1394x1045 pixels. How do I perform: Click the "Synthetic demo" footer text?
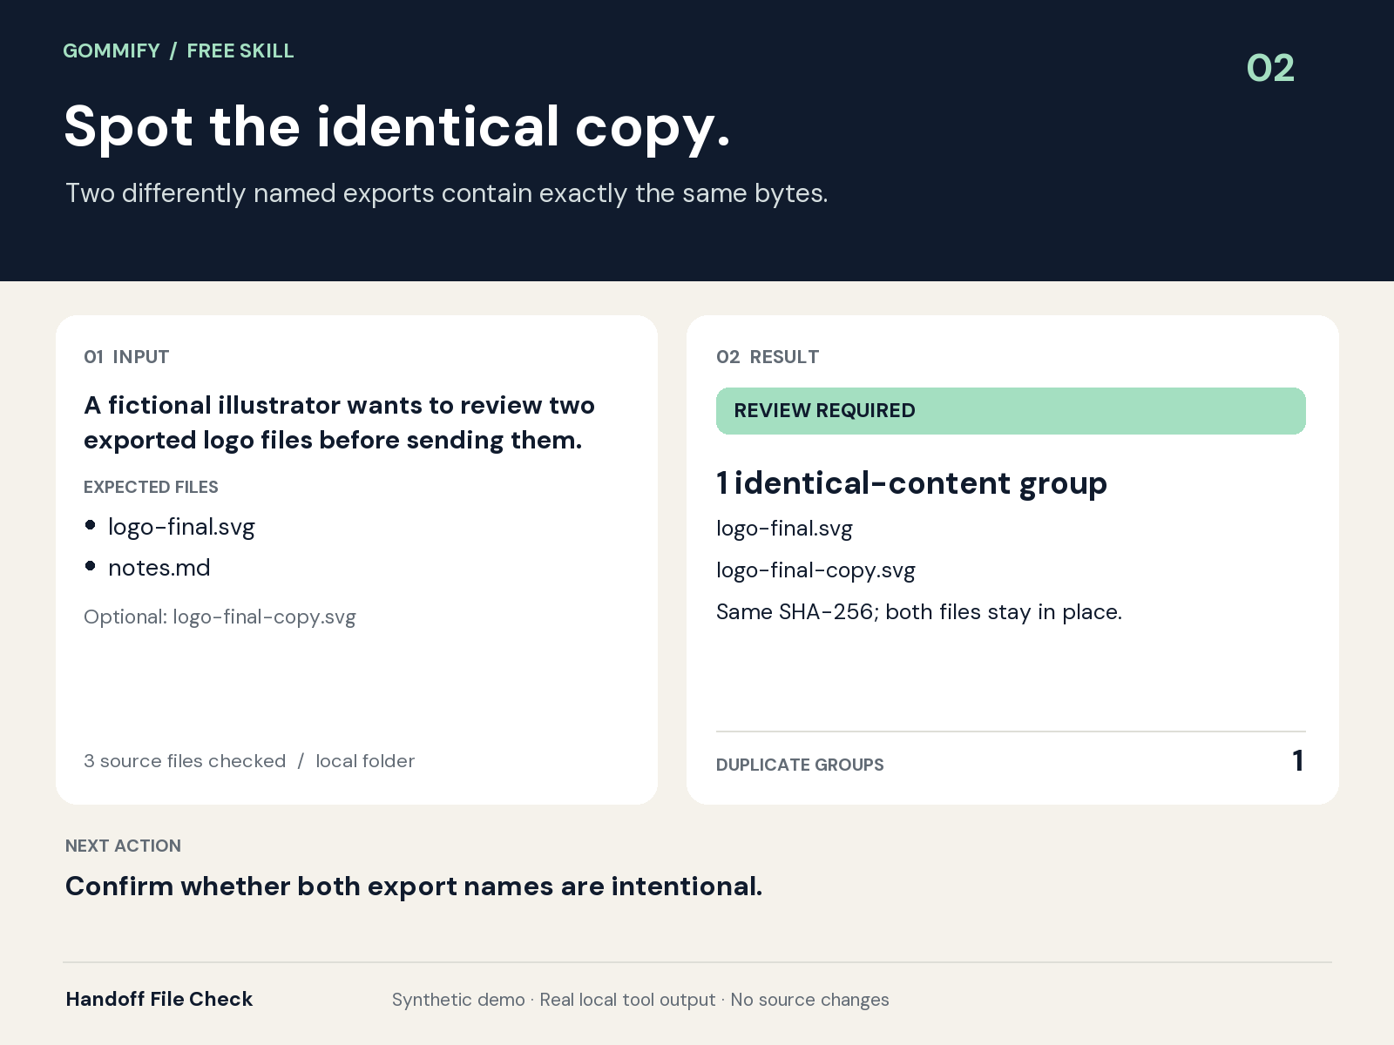tap(458, 1000)
